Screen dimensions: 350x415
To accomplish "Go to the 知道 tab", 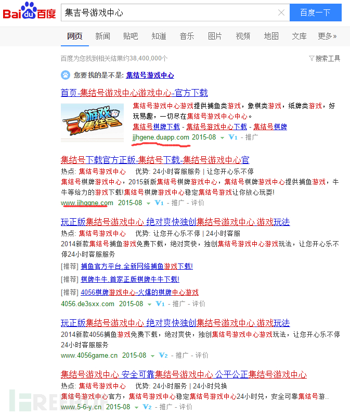I will click(159, 36).
